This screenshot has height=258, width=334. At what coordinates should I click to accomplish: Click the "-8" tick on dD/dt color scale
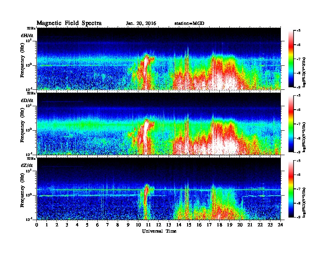(x=299, y=138)
